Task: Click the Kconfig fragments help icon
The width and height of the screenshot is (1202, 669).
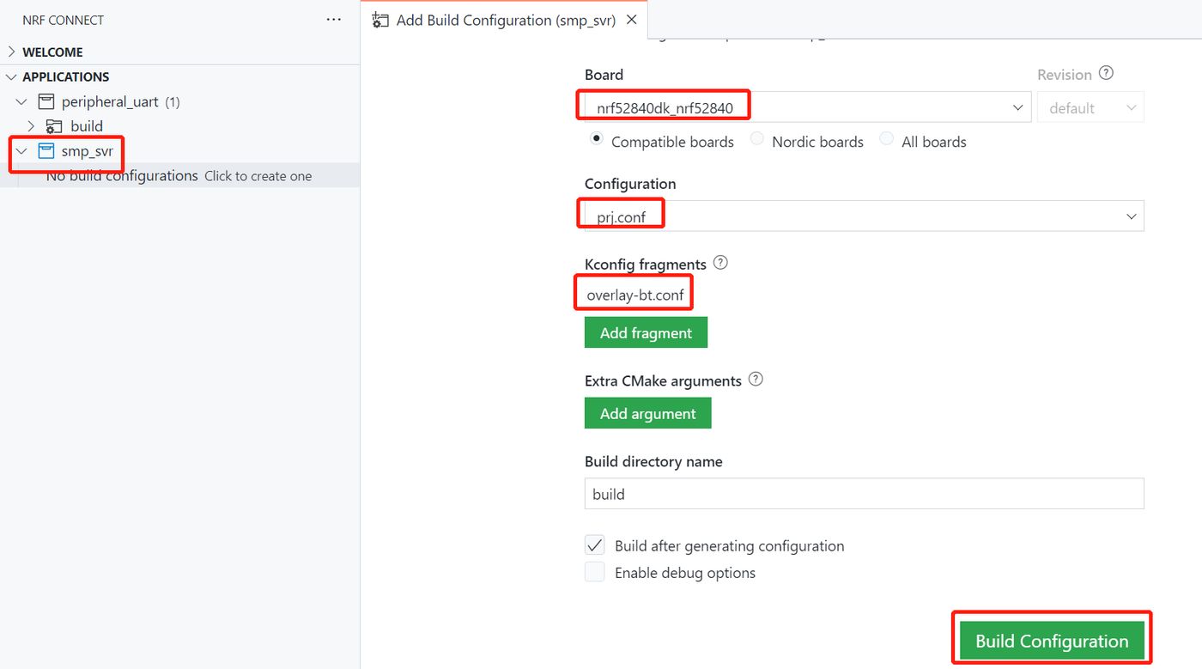Action: (720, 263)
